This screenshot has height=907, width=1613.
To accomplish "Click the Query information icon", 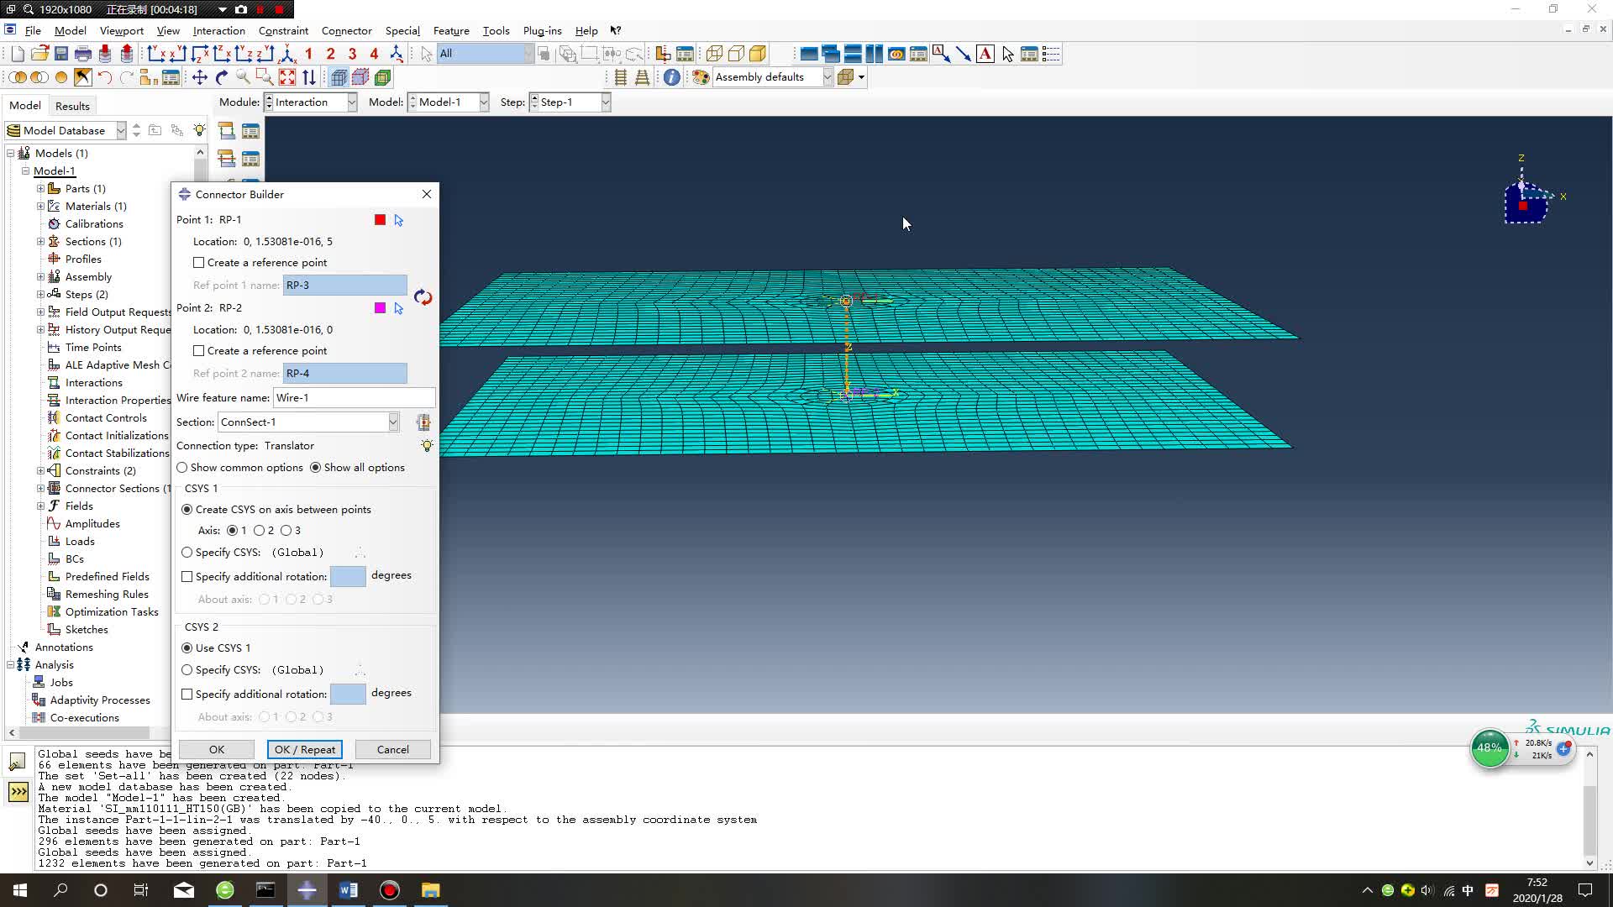I will tap(672, 77).
